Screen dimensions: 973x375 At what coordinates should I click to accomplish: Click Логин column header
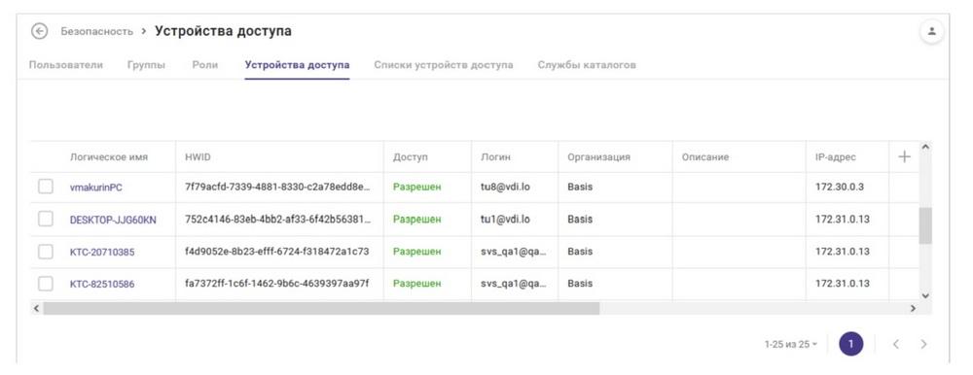tap(496, 156)
